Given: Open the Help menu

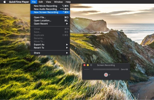Looking at the screenshot, I should 68,2.
